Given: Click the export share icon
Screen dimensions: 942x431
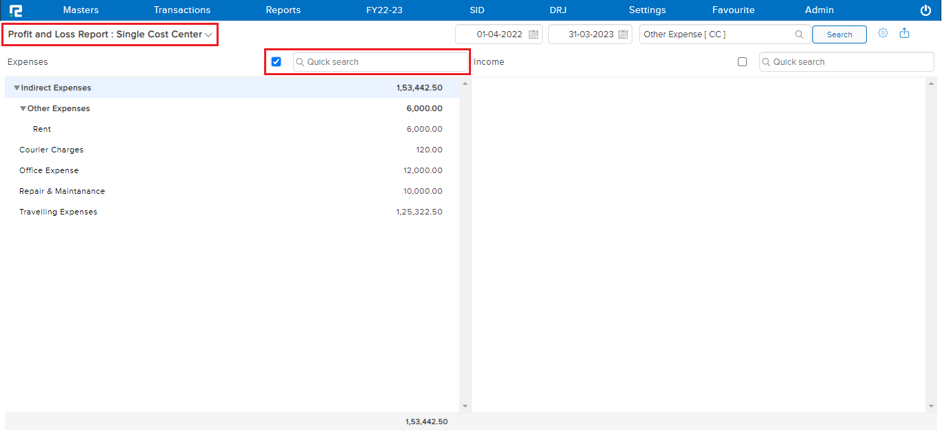Looking at the screenshot, I should pos(905,33).
